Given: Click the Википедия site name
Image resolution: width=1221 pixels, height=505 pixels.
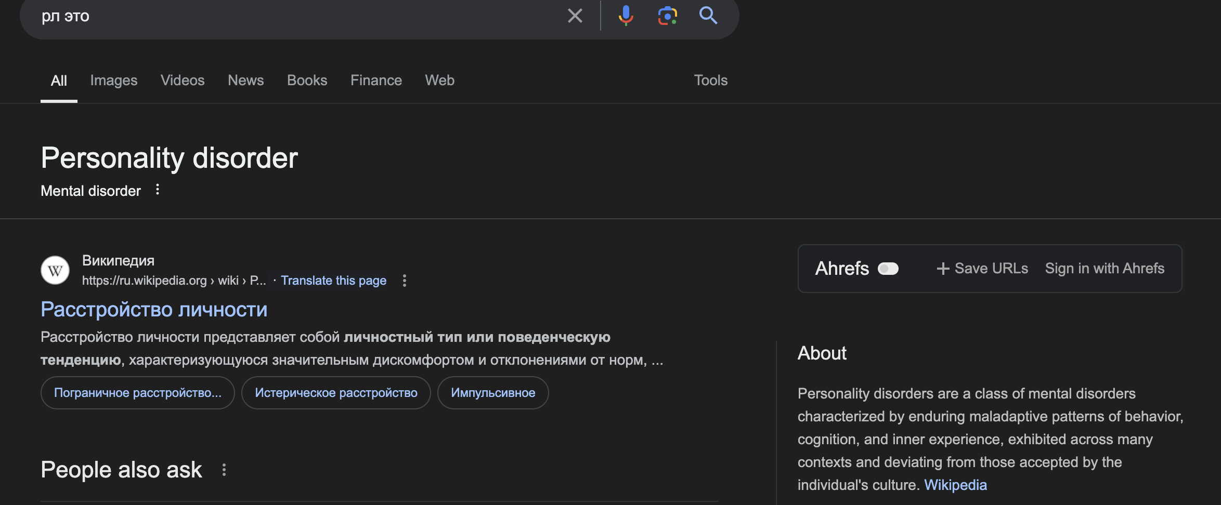Looking at the screenshot, I should (x=119, y=261).
